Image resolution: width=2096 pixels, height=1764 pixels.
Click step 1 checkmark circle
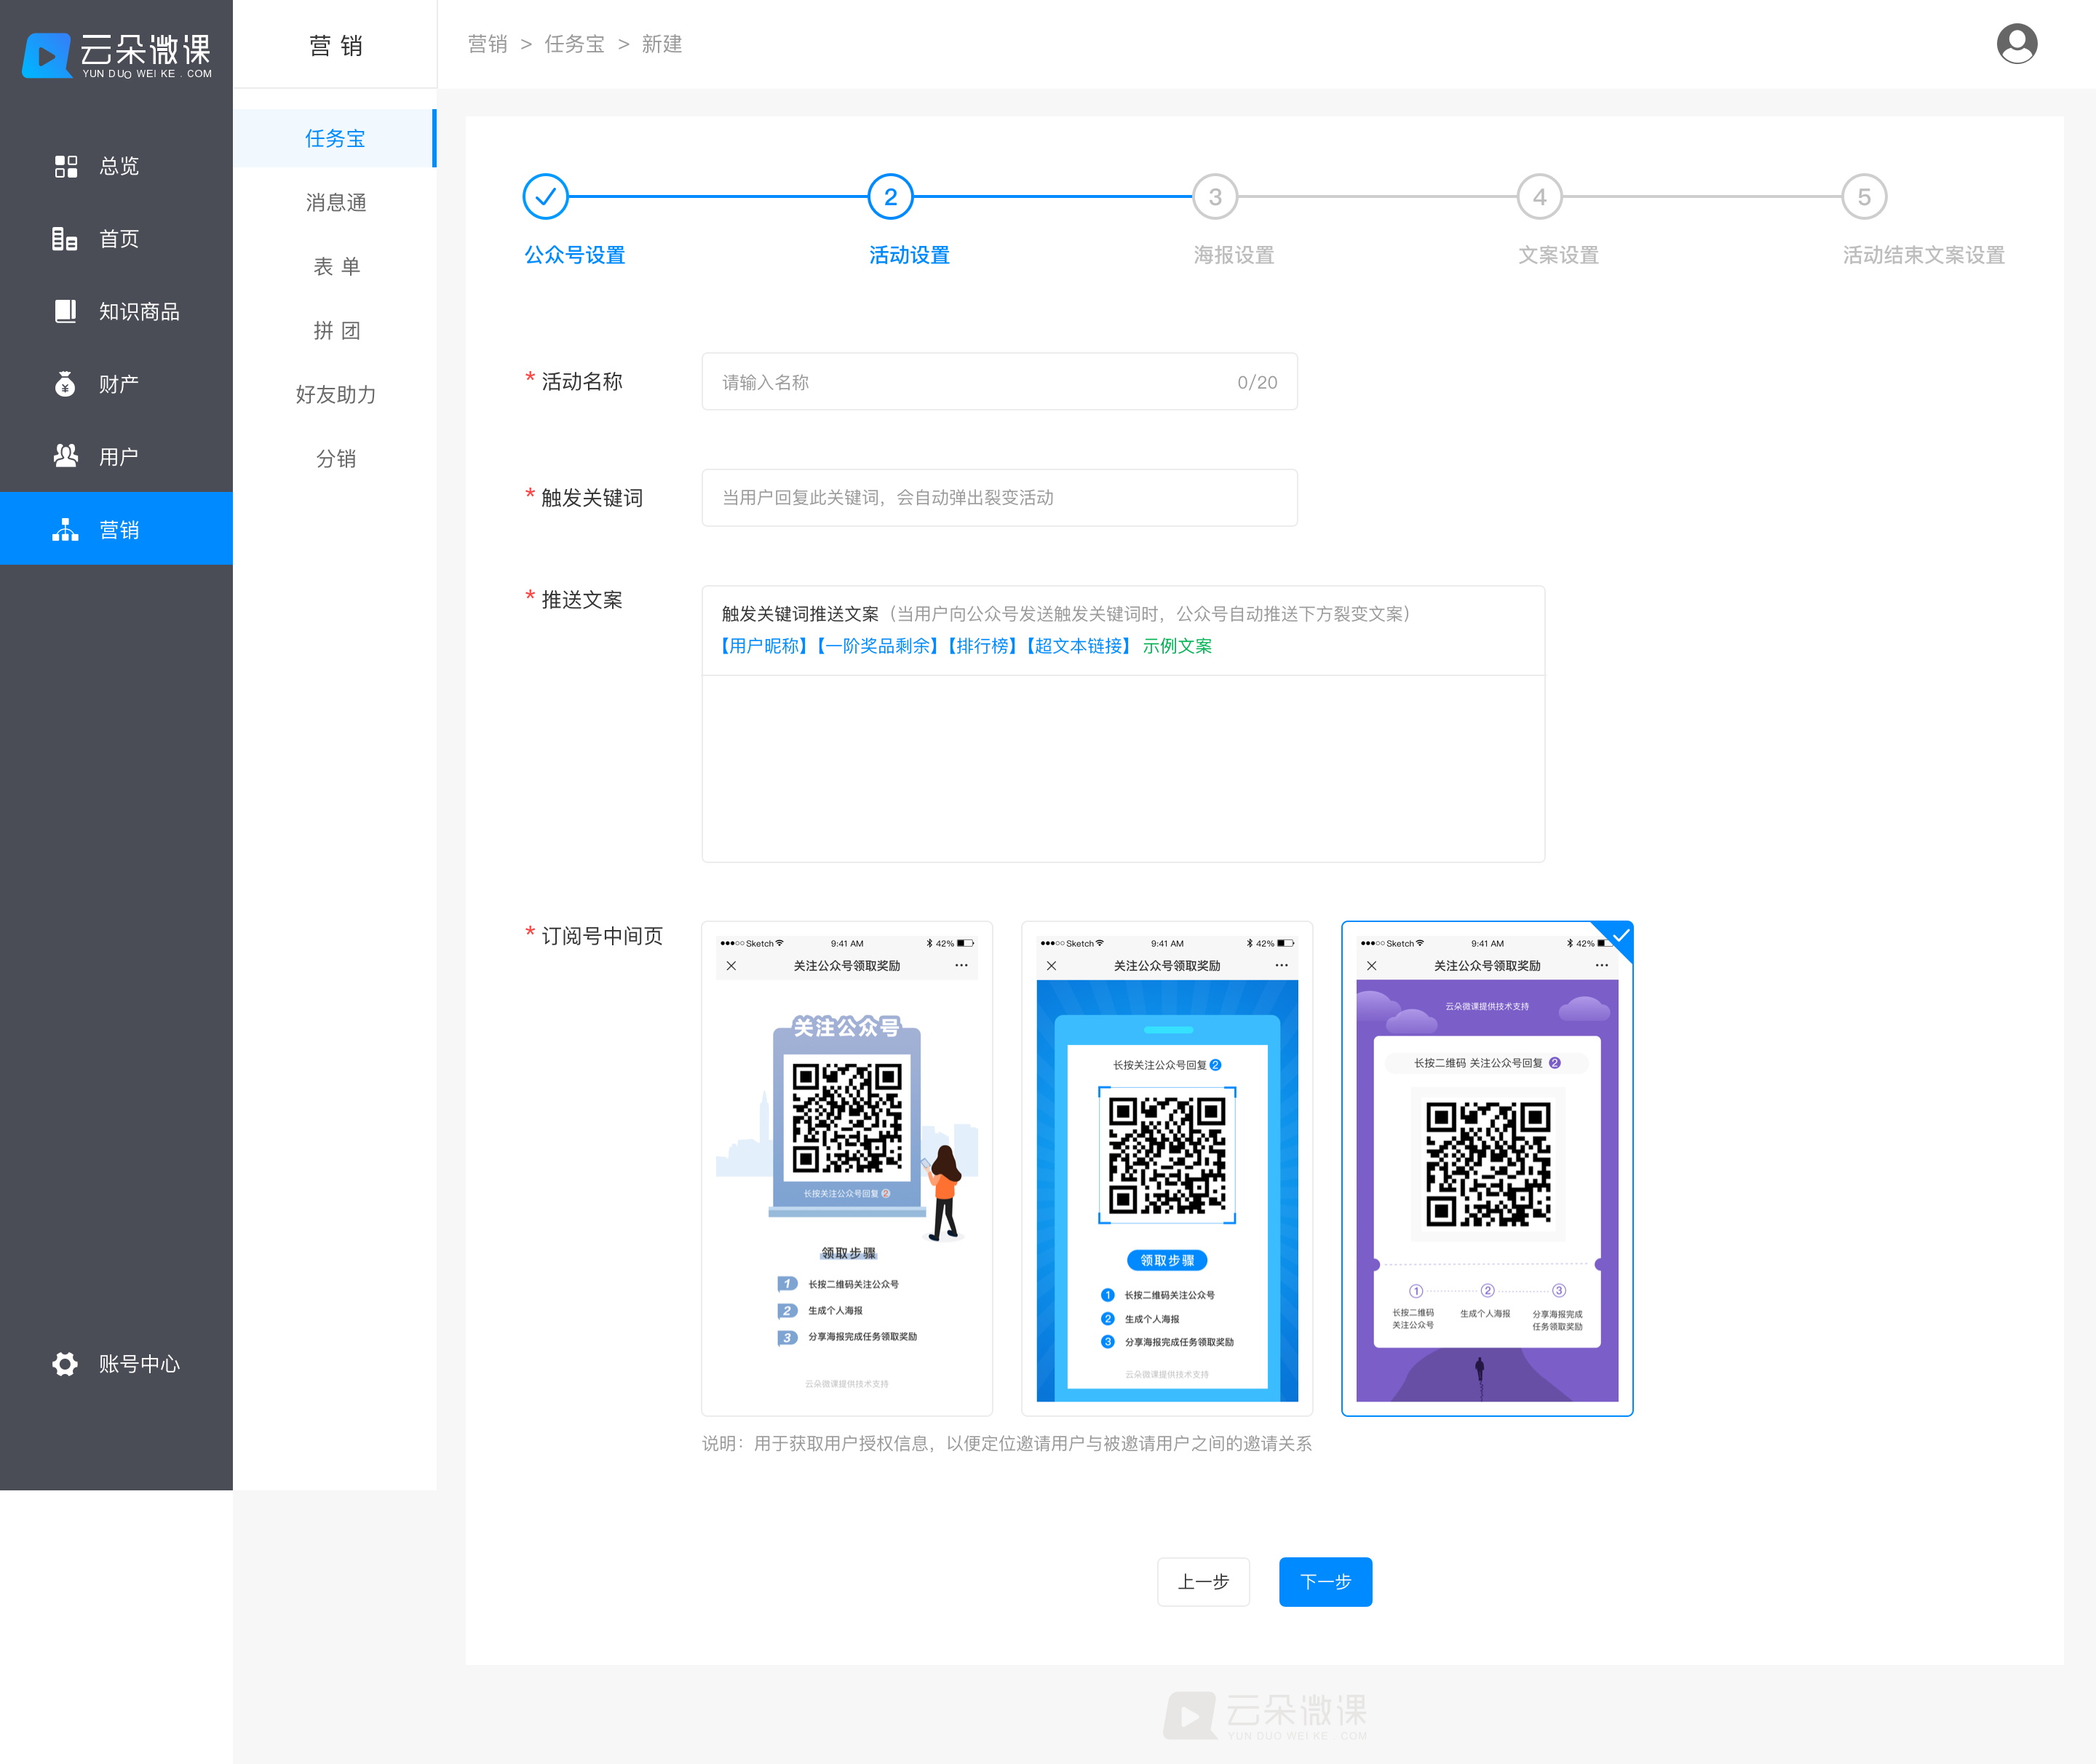(545, 197)
